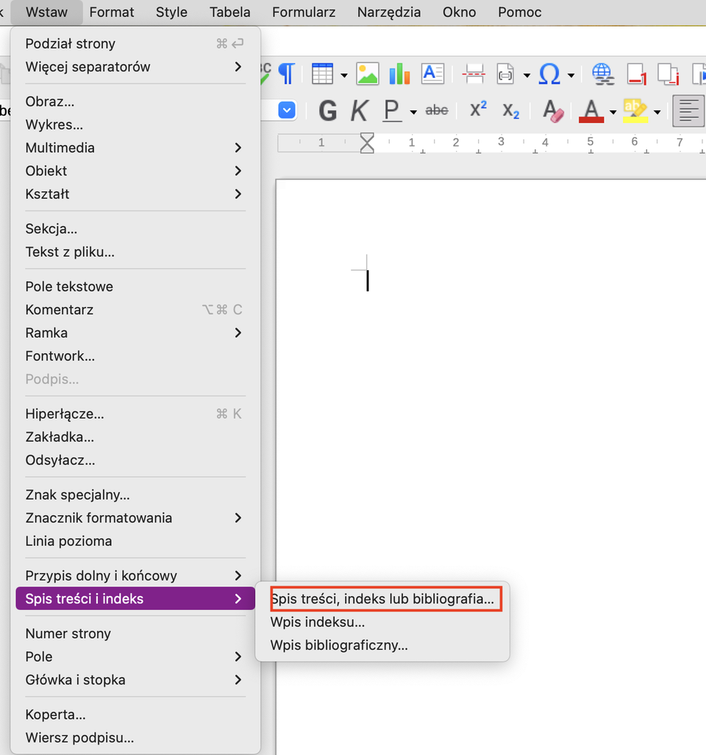This screenshot has width=706, height=755.
Task: Insert an endnote via the toolbar
Action: tap(668, 74)
